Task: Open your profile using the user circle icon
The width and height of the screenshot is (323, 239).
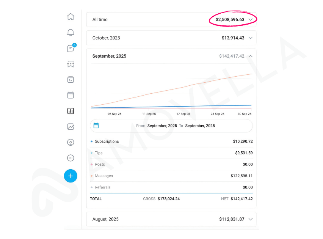Action: (x=71, y=142)
